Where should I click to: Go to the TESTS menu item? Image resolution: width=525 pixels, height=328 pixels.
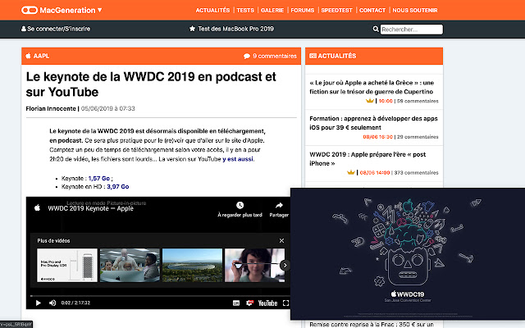245,10
